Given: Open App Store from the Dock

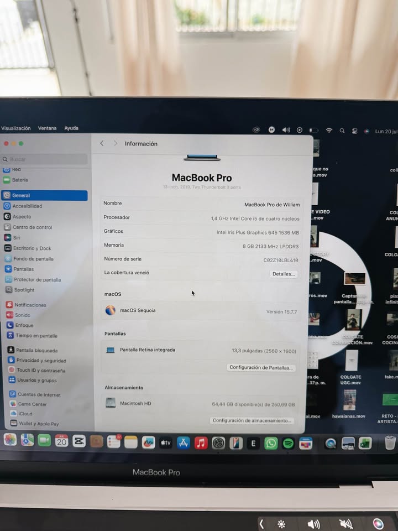Looking at the screenshot, I should click(x=183, y=443).
